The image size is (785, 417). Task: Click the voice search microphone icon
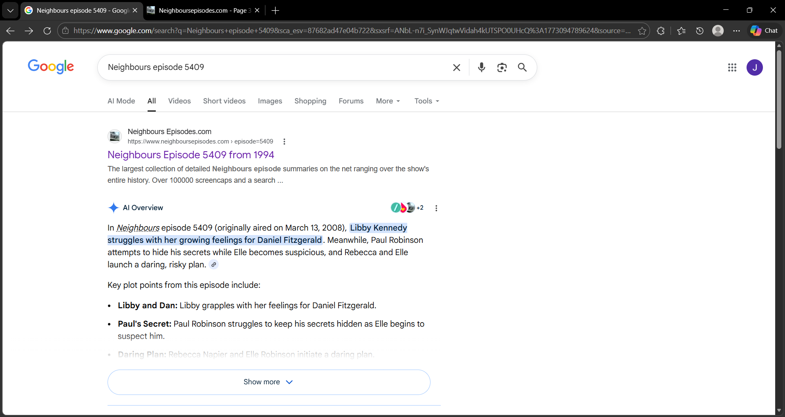click(x=481, y=67)
